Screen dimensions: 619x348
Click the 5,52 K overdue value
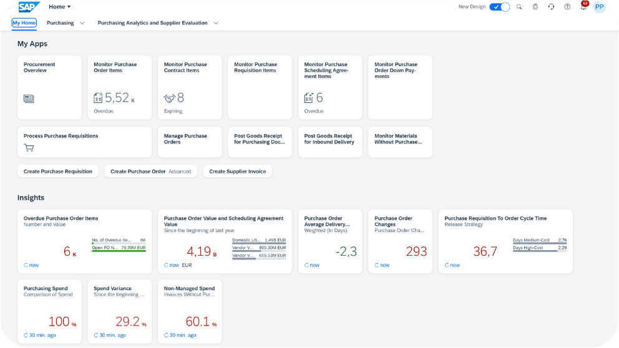pyautogui.click(x=120, y=98)
